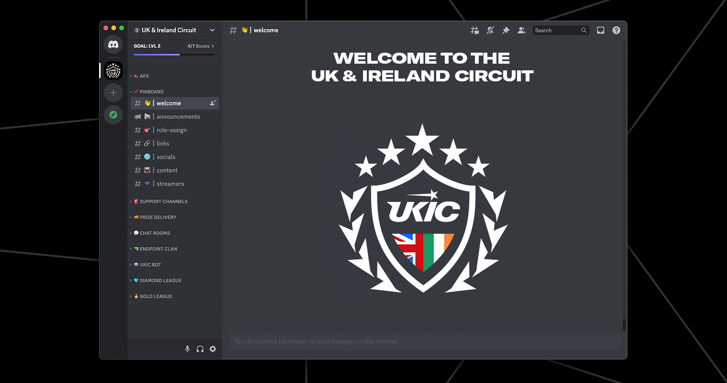
Task: Create invite icon on welcome channel
Action: pyautogui.click(x=213, y=103)
